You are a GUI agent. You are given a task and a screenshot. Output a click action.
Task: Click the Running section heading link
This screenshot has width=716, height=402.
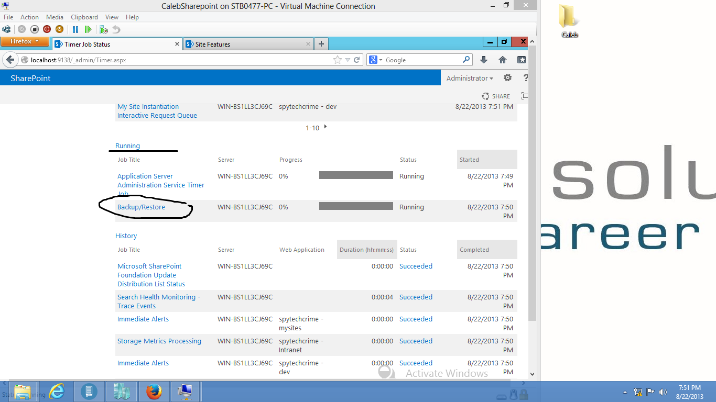[x=127, y=146]
